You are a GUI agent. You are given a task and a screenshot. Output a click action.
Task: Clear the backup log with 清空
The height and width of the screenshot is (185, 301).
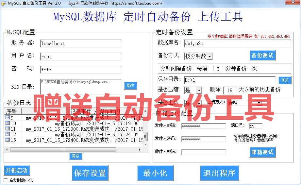[75, 156]
